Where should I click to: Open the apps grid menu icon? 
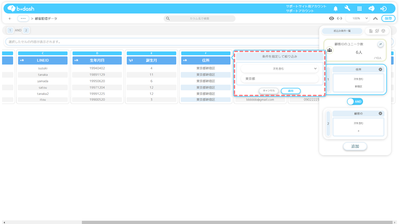click(x=359, y=9)
